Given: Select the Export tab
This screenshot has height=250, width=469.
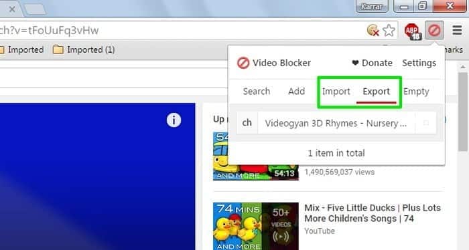Looking at the screenshot, I should point(377,92).
